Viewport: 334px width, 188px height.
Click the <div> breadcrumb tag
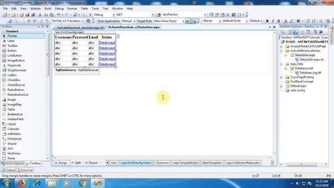(114, 162)
